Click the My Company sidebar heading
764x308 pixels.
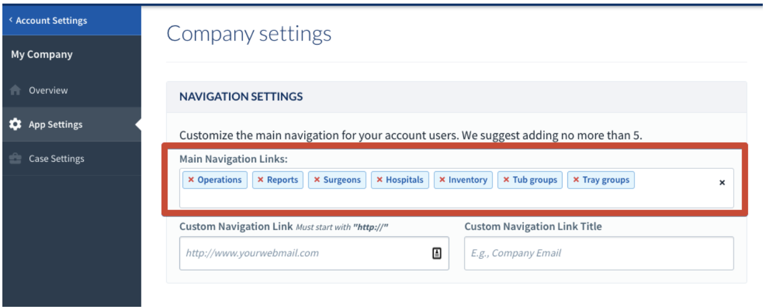tap(42, 55)
